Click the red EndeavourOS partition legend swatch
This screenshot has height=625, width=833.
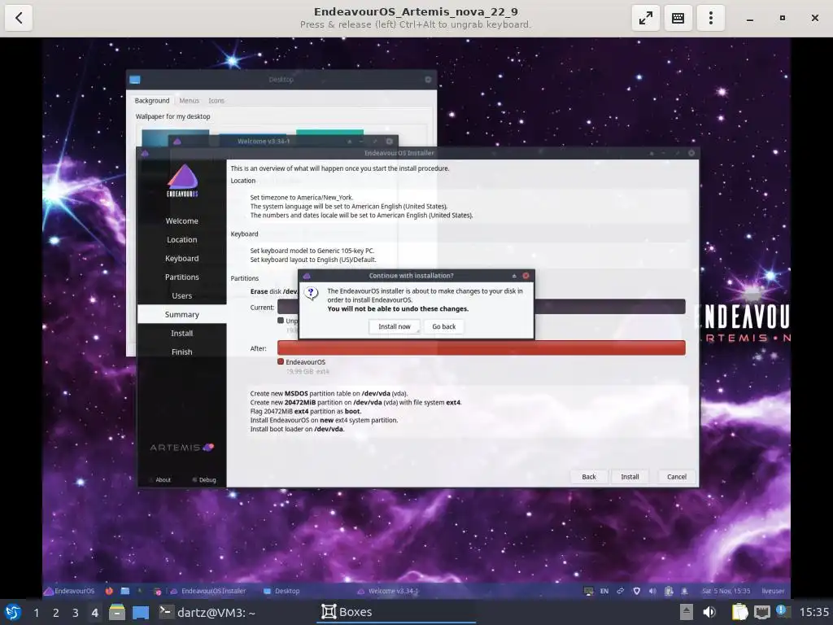coord(281,361)
